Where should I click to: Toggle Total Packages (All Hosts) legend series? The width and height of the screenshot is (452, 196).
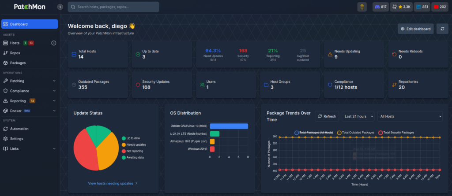tap(314, 133)
